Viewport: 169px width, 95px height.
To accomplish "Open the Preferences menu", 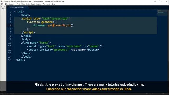I will pyautogui.click(x=46, y=4).
